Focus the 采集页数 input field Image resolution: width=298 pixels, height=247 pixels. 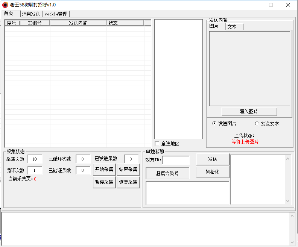pyautogui.click(x=35, y=159)
